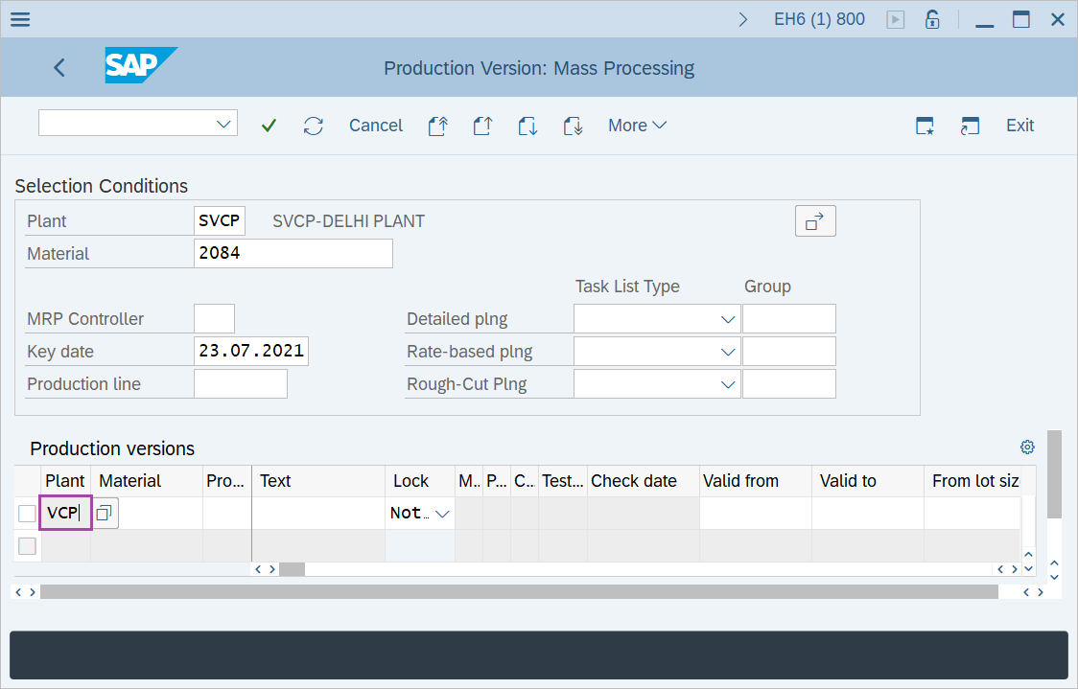The image size is (1078, 689).
Task: Click the multiple selection arrow next to Plant
Action: coord(815,220)
